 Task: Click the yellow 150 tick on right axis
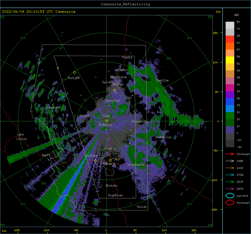coord(216,33)
